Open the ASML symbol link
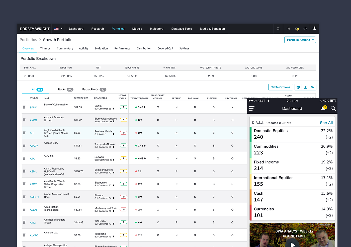Viewport: 351px width, 247px height. pos(33,172)
